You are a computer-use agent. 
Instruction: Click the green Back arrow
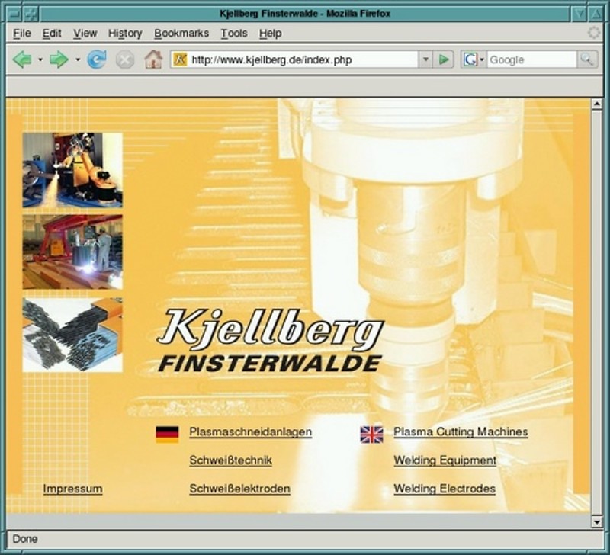[x=22, y=59]
